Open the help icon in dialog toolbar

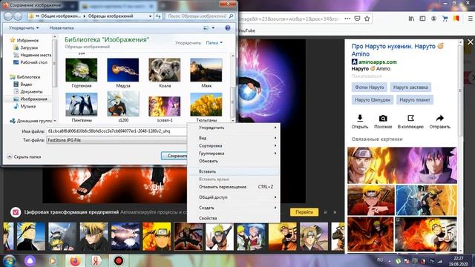pos(228,28)
